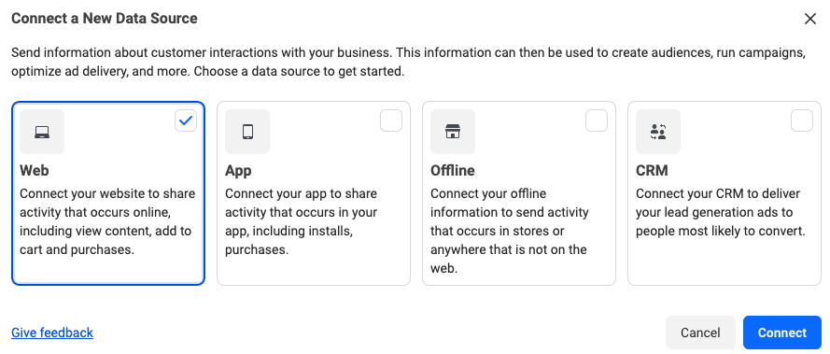The width and height of the screenshot is (830, 354).
Task: Click CRM description about lead generation ads
Action: coord(721,213)
